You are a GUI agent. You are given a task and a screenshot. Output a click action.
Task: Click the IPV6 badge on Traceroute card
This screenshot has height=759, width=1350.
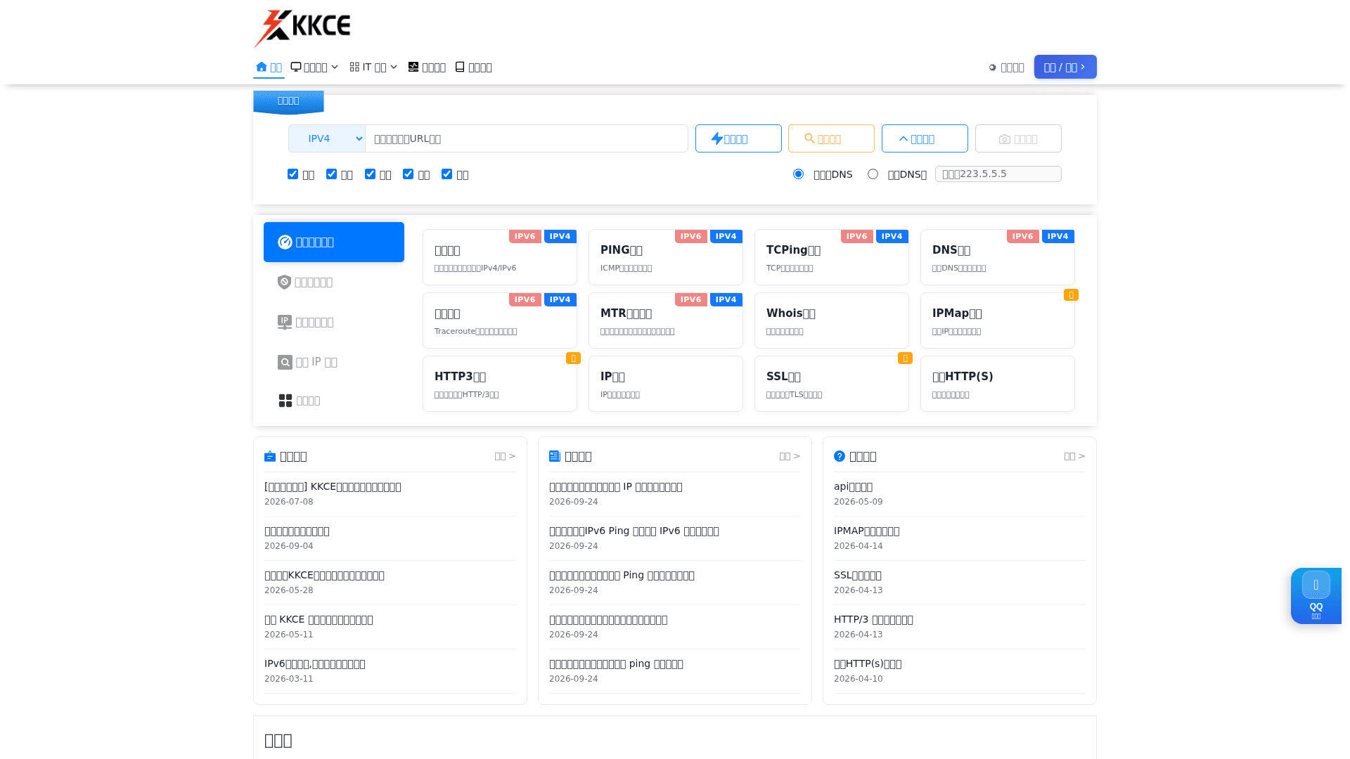point(525,299)
